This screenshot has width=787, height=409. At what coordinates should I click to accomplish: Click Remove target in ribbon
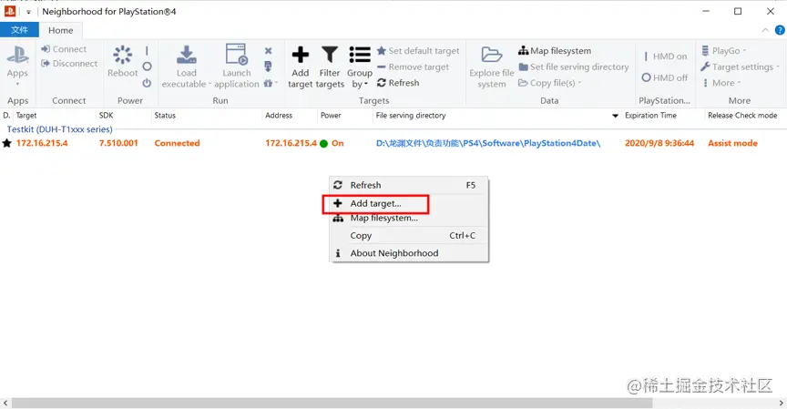[413, 66]
